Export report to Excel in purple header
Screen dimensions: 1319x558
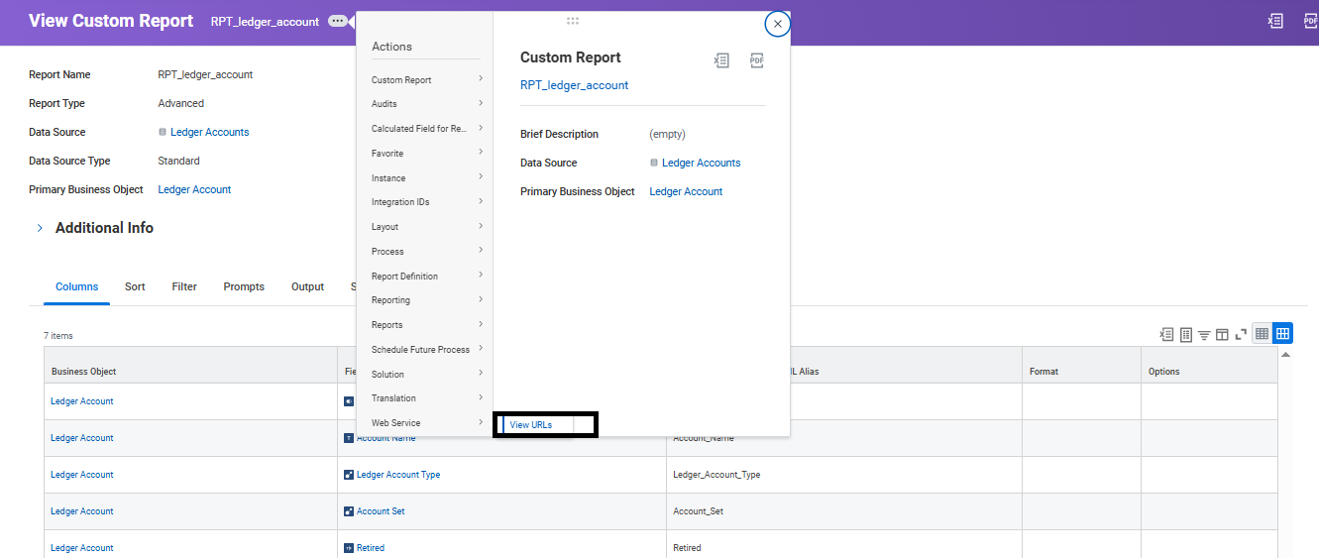[x=1276, y=21]
